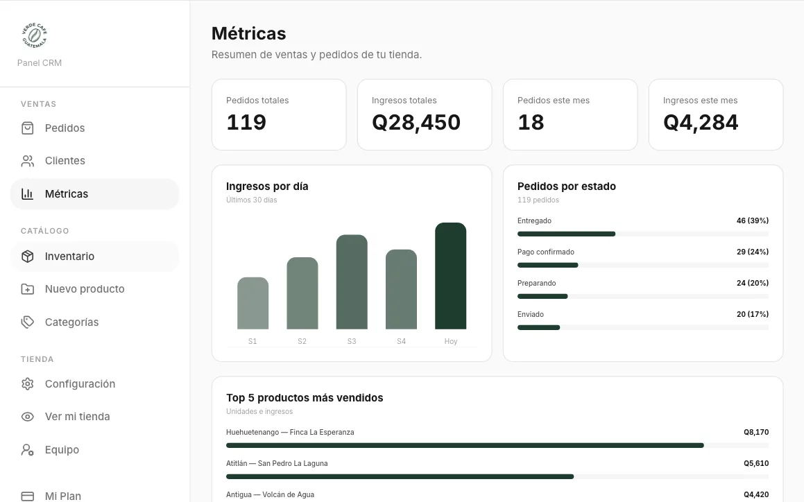This screenshot has width=804, height=502.
Task: Click the Preparando status label
Action: pyautogui.click(x=536, y=284)
